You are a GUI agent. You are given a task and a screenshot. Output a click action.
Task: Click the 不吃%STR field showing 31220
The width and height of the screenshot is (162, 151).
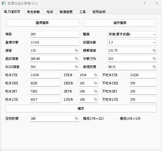[143, 75]
